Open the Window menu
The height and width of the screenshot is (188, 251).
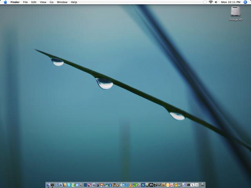pos(62,2)
